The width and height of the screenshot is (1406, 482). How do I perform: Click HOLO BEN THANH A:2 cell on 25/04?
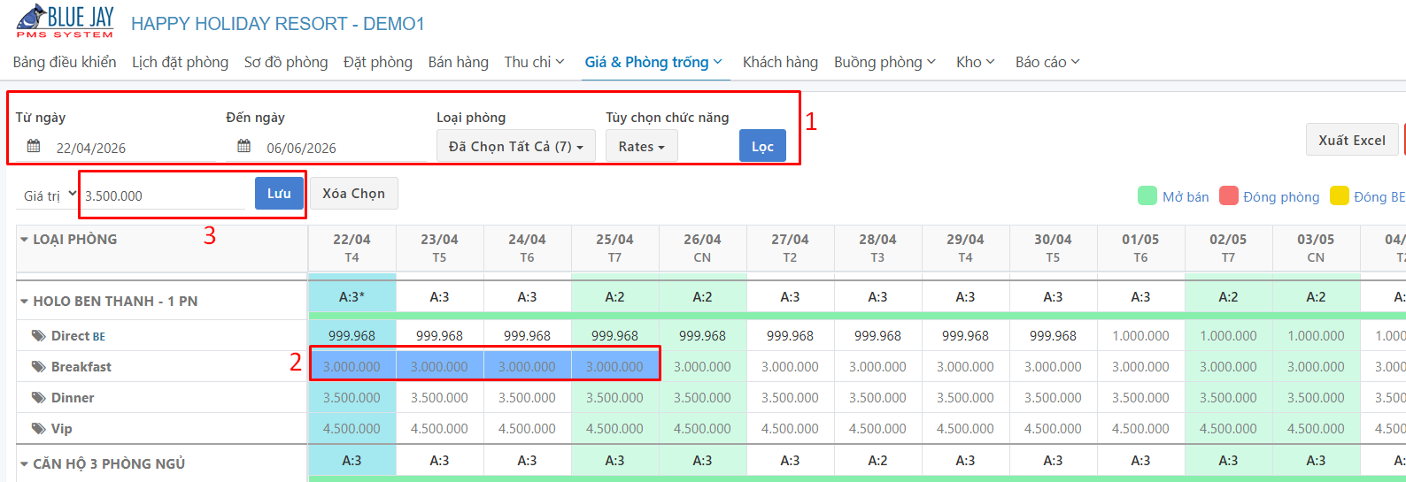click(x=614, y=297)
